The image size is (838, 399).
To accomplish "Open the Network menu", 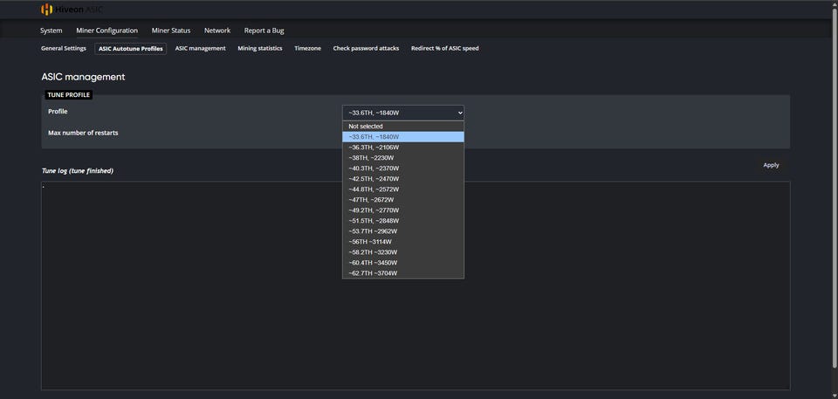I will pyautogui.click(x=217, y=31).
